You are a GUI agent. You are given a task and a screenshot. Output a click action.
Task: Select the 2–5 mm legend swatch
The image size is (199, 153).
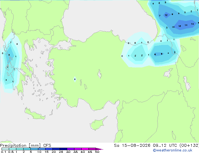pos(27,149)
